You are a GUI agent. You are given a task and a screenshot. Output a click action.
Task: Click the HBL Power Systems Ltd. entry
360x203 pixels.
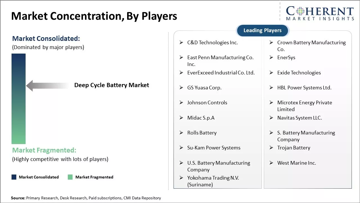(304, 88)
